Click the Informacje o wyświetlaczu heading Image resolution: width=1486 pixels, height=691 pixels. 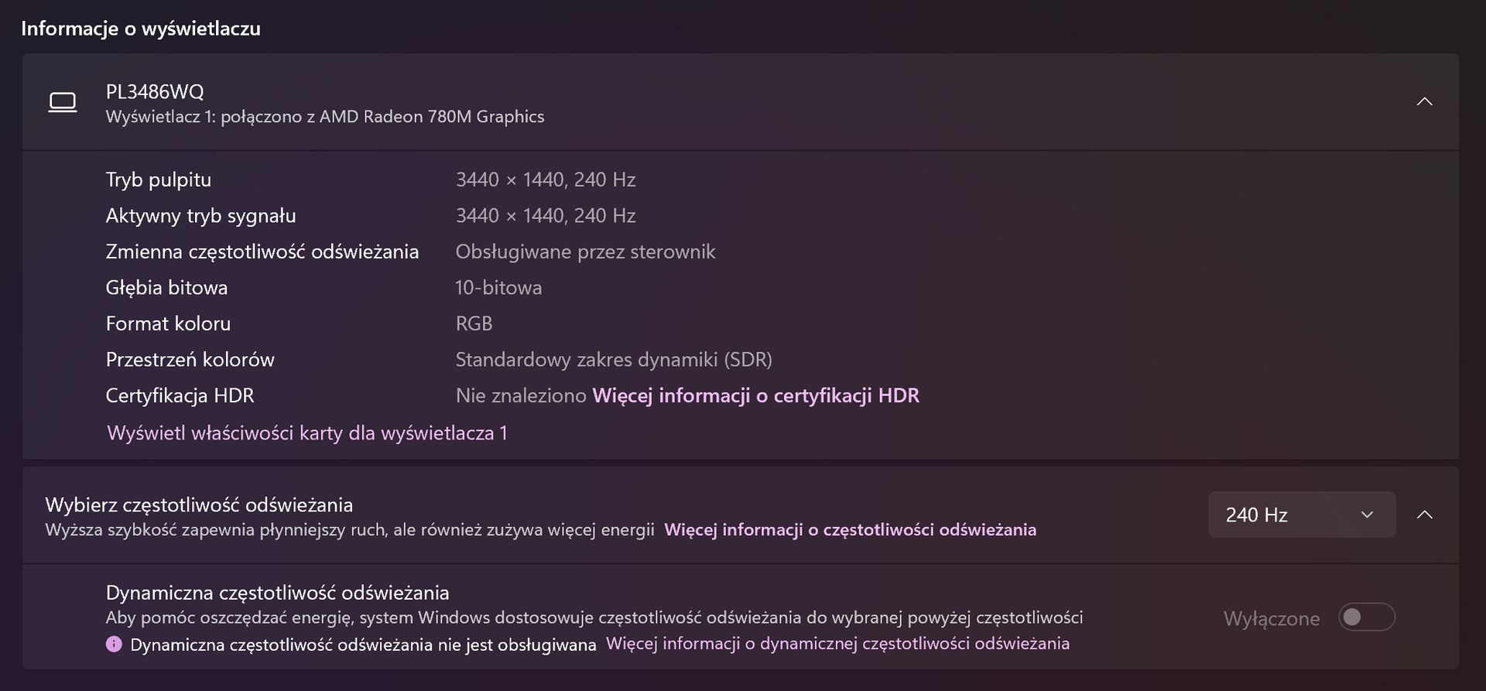141,29
